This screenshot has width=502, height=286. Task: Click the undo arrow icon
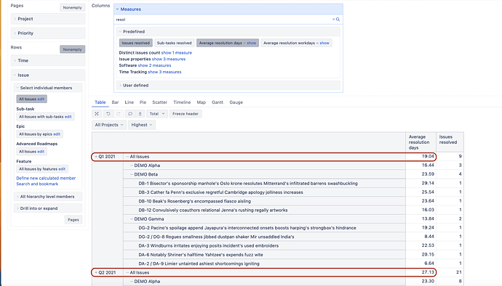point(108,114)
